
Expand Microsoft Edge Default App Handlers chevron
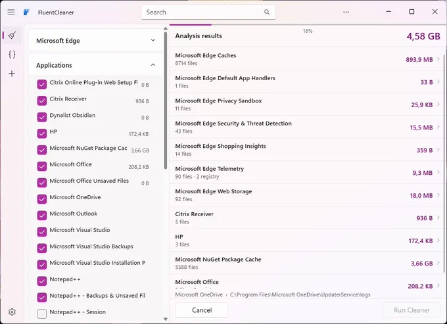(x=438, y=81)
